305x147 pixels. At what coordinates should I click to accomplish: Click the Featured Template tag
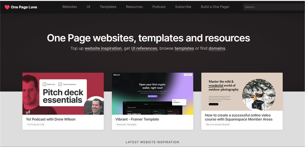pos(126,124)
